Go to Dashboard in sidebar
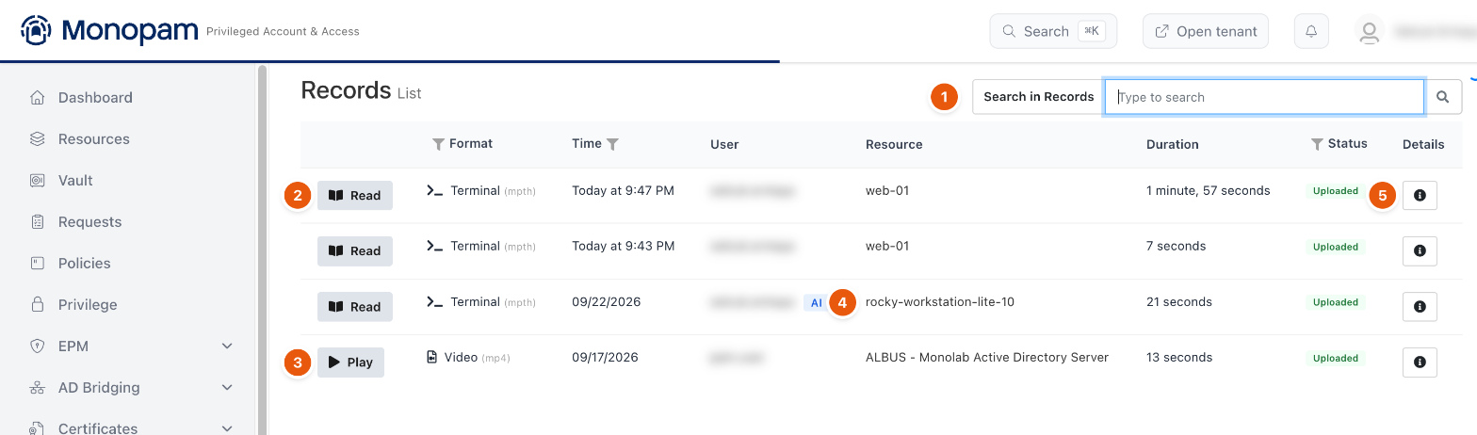Image resolution: width=1477 pixels, height=435 pixels. (x=95, y=98)
